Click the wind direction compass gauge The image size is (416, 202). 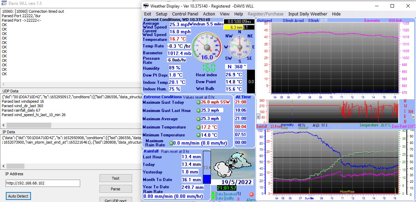tap(239, 47)
